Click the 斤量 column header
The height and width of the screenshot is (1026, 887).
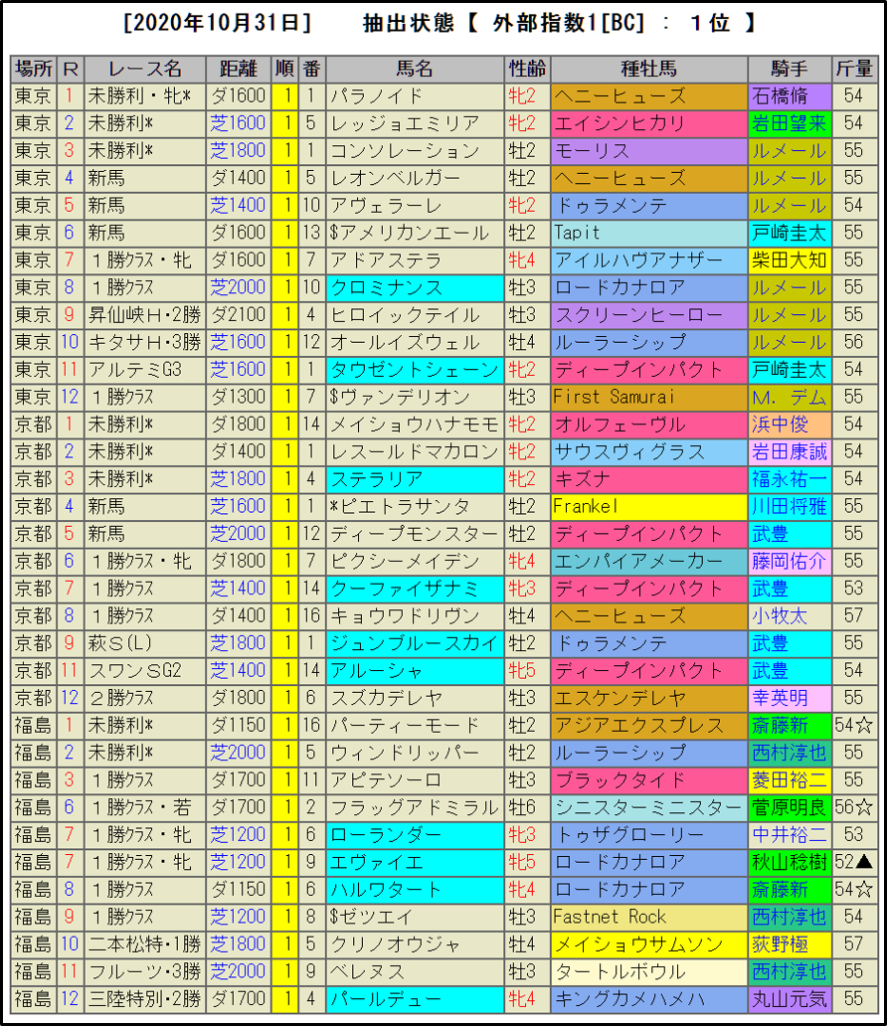tap(853, 69)
